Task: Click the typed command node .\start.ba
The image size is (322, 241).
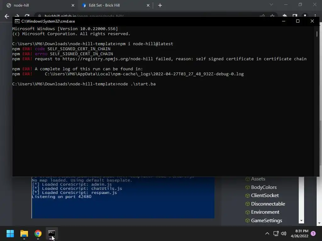Action: coord(137,84)
